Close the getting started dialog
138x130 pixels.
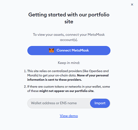pos(132,4)
